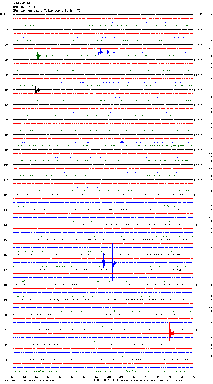
Task: Select the 05:00 MST time label
Action: (x=8, y=90)
